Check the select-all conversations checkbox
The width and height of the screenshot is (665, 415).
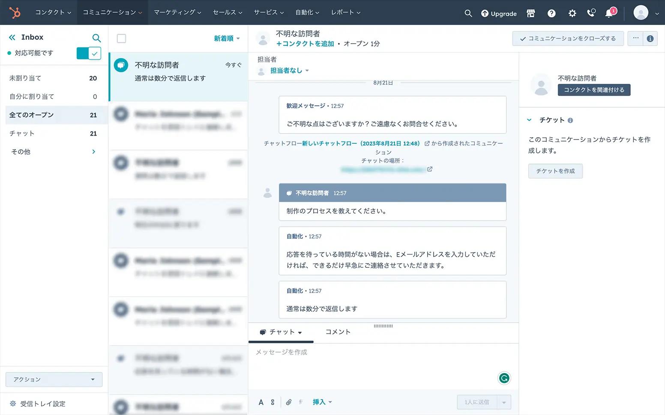[122, 39]
